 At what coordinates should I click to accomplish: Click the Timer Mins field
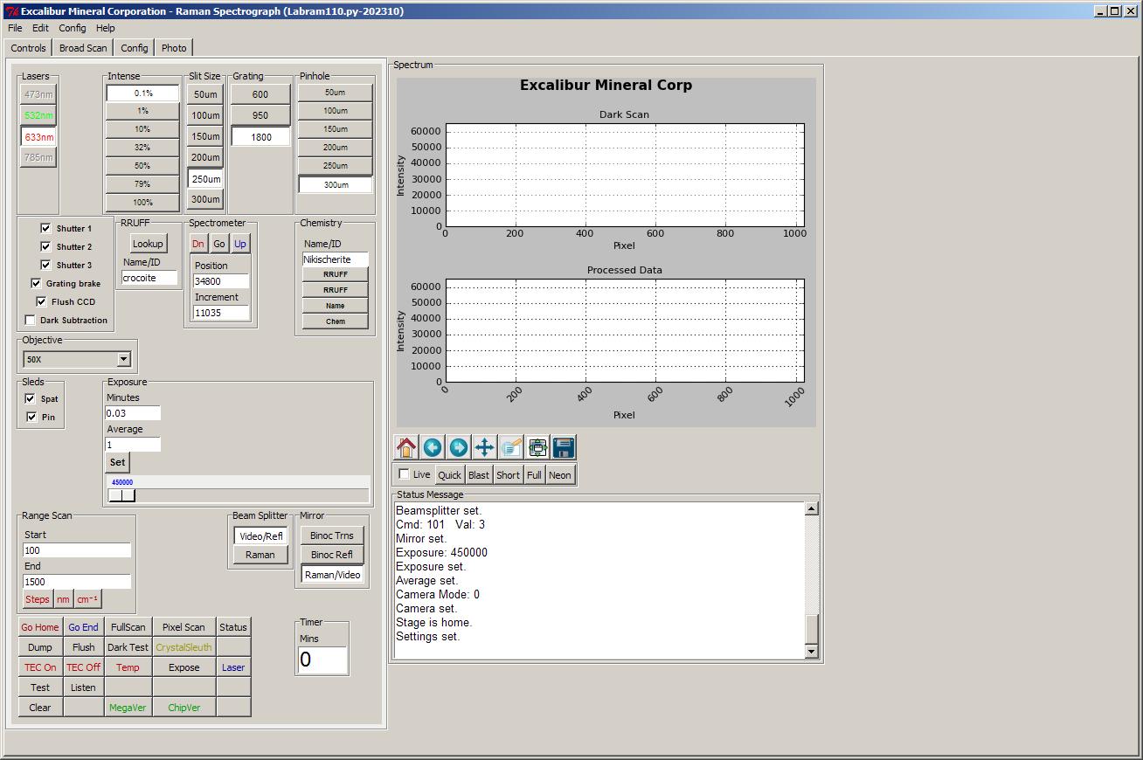(322, 660)
